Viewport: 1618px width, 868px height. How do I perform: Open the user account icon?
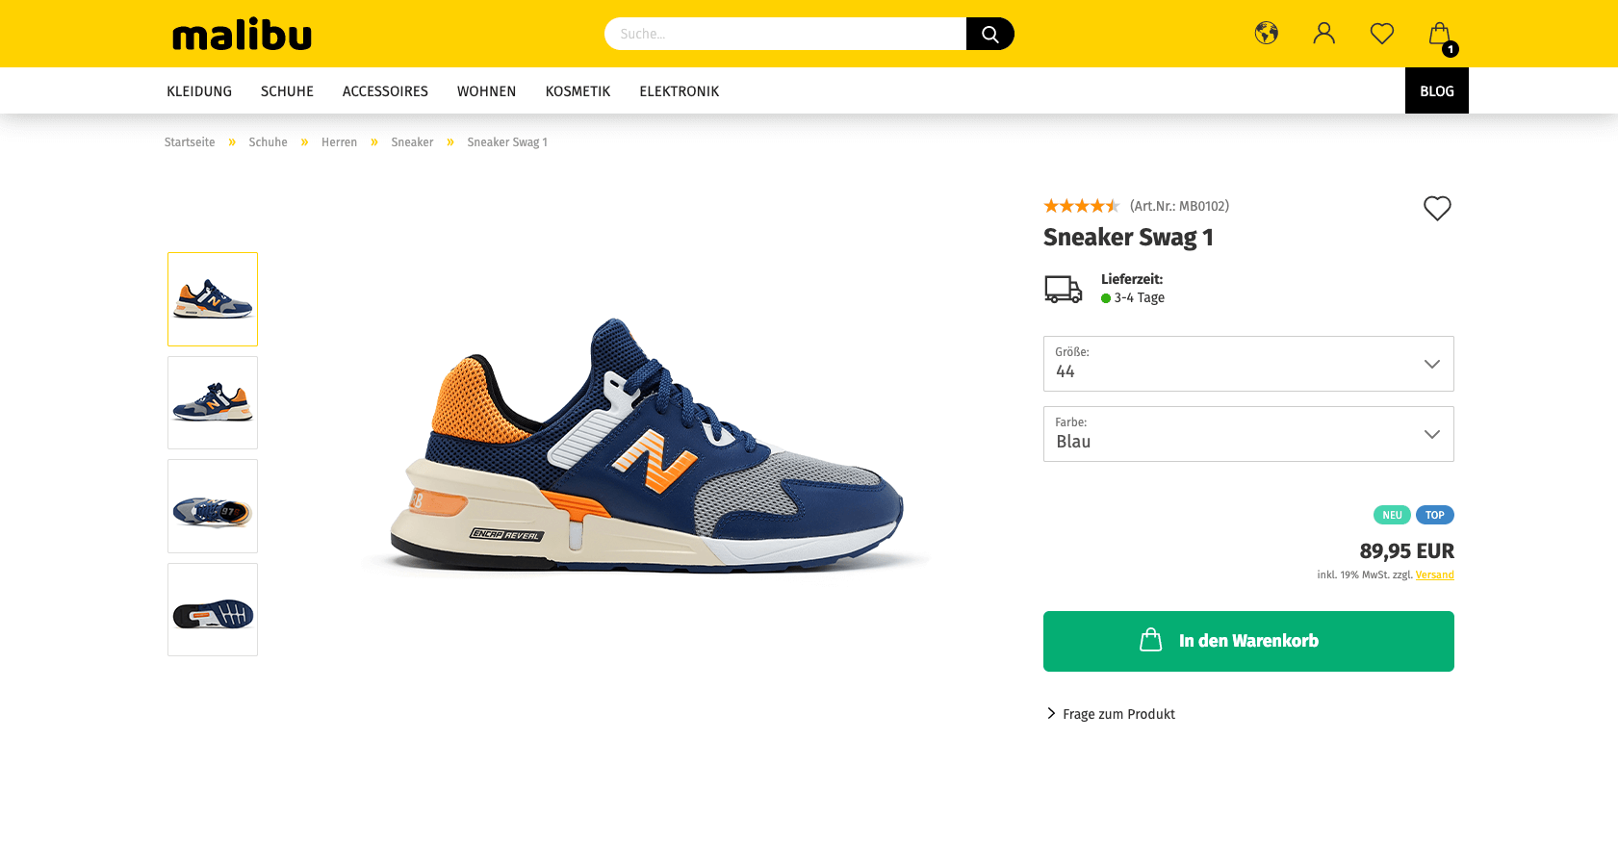pos(1323,34)
